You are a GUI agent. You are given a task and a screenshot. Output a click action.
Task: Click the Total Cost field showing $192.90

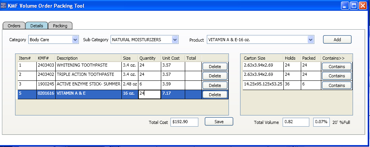[x=184, y=122]
